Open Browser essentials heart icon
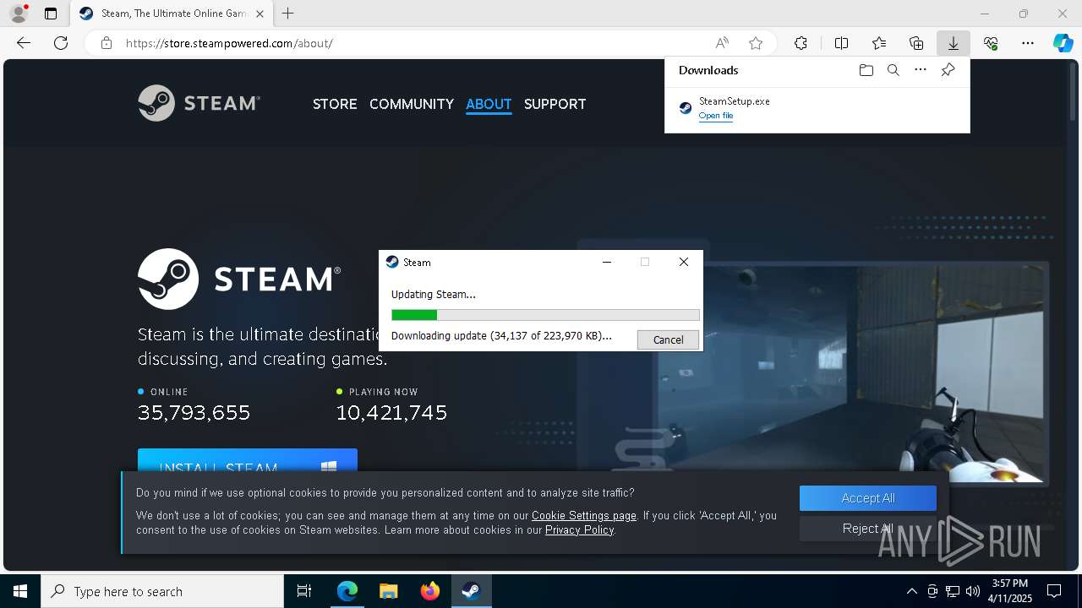This screenshot has width=1082, height=608. tap(991, 43)
